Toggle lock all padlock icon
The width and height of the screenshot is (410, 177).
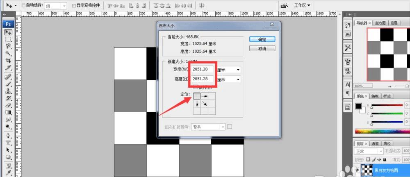(385, 159)
